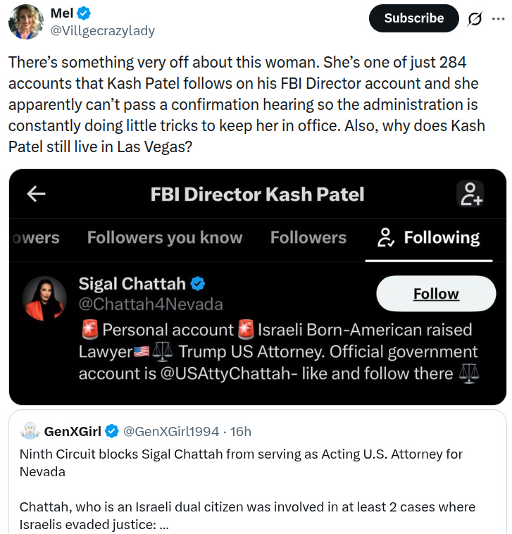Switch to Followers you know tab

click(165, 237)
